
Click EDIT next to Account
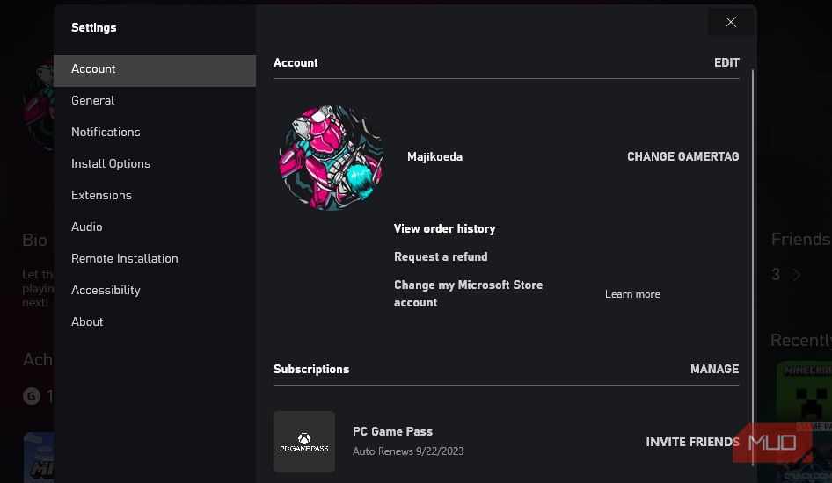coord(726,62)
